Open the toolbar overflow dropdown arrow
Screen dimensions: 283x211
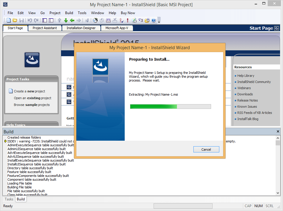pyautogui.click(x=159, y=21)
